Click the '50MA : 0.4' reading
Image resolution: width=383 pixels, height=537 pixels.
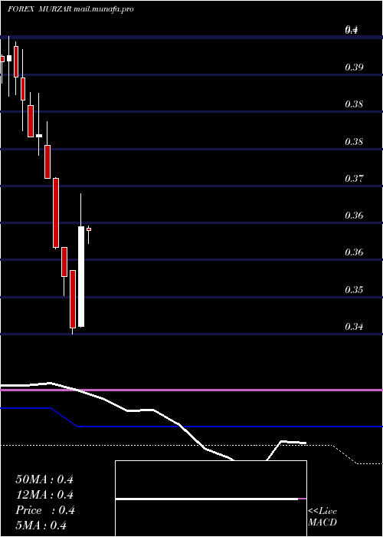[x=44, y=479]
